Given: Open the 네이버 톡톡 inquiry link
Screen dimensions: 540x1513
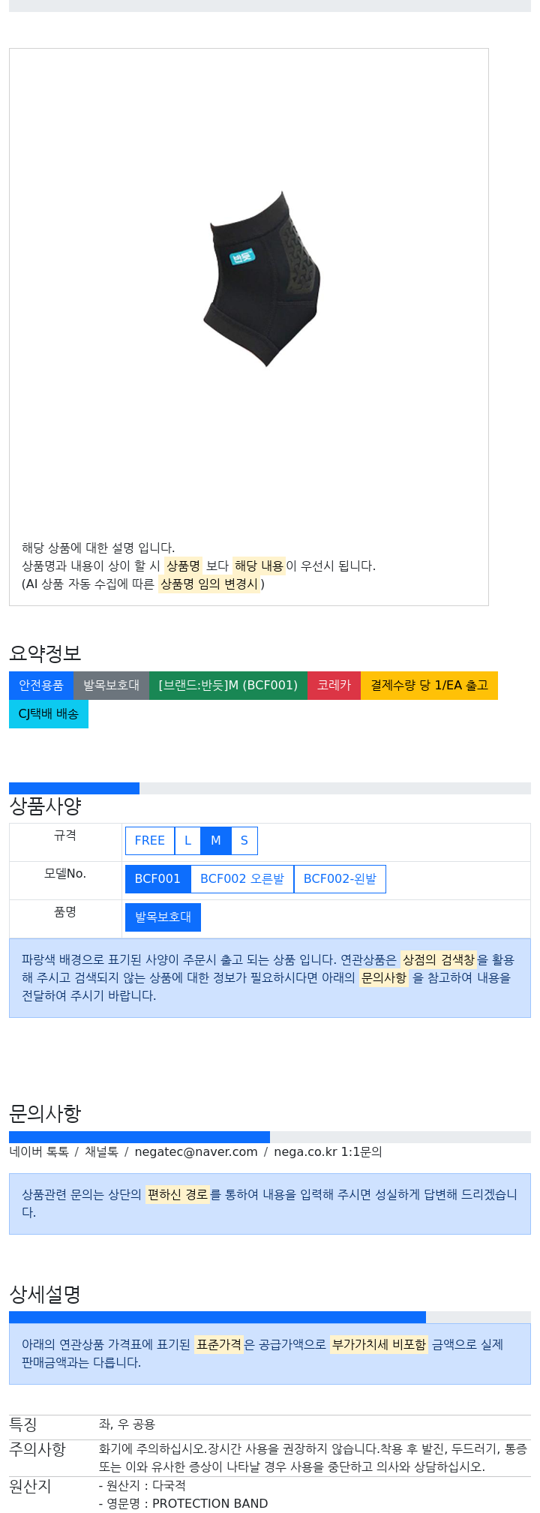Looking at the screenshot, I should click(39, 1152).
